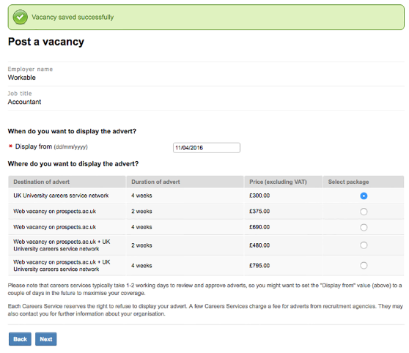Click the Accountant job title text

coord(24,102)
